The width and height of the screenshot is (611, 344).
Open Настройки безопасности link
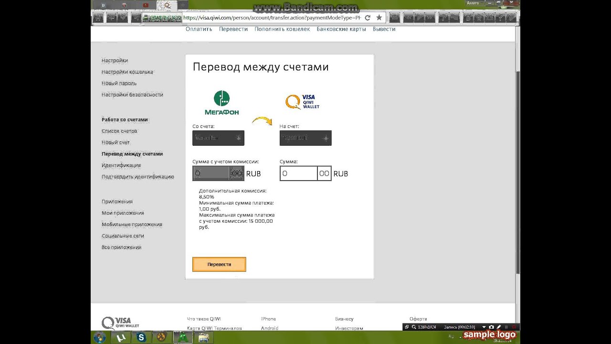point(132,95)
